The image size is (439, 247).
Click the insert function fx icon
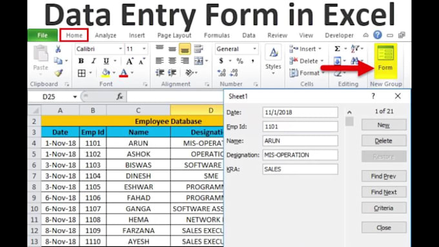point(119,97)
